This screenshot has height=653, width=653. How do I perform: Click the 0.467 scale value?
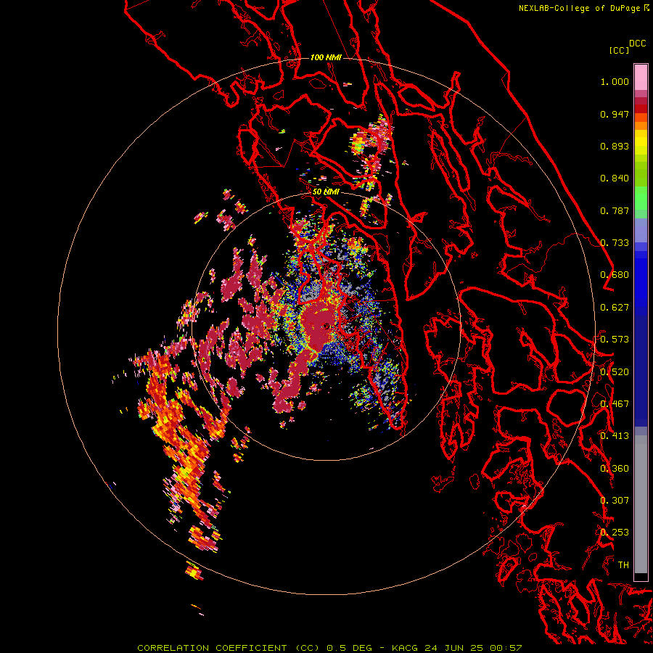[615, 404]
